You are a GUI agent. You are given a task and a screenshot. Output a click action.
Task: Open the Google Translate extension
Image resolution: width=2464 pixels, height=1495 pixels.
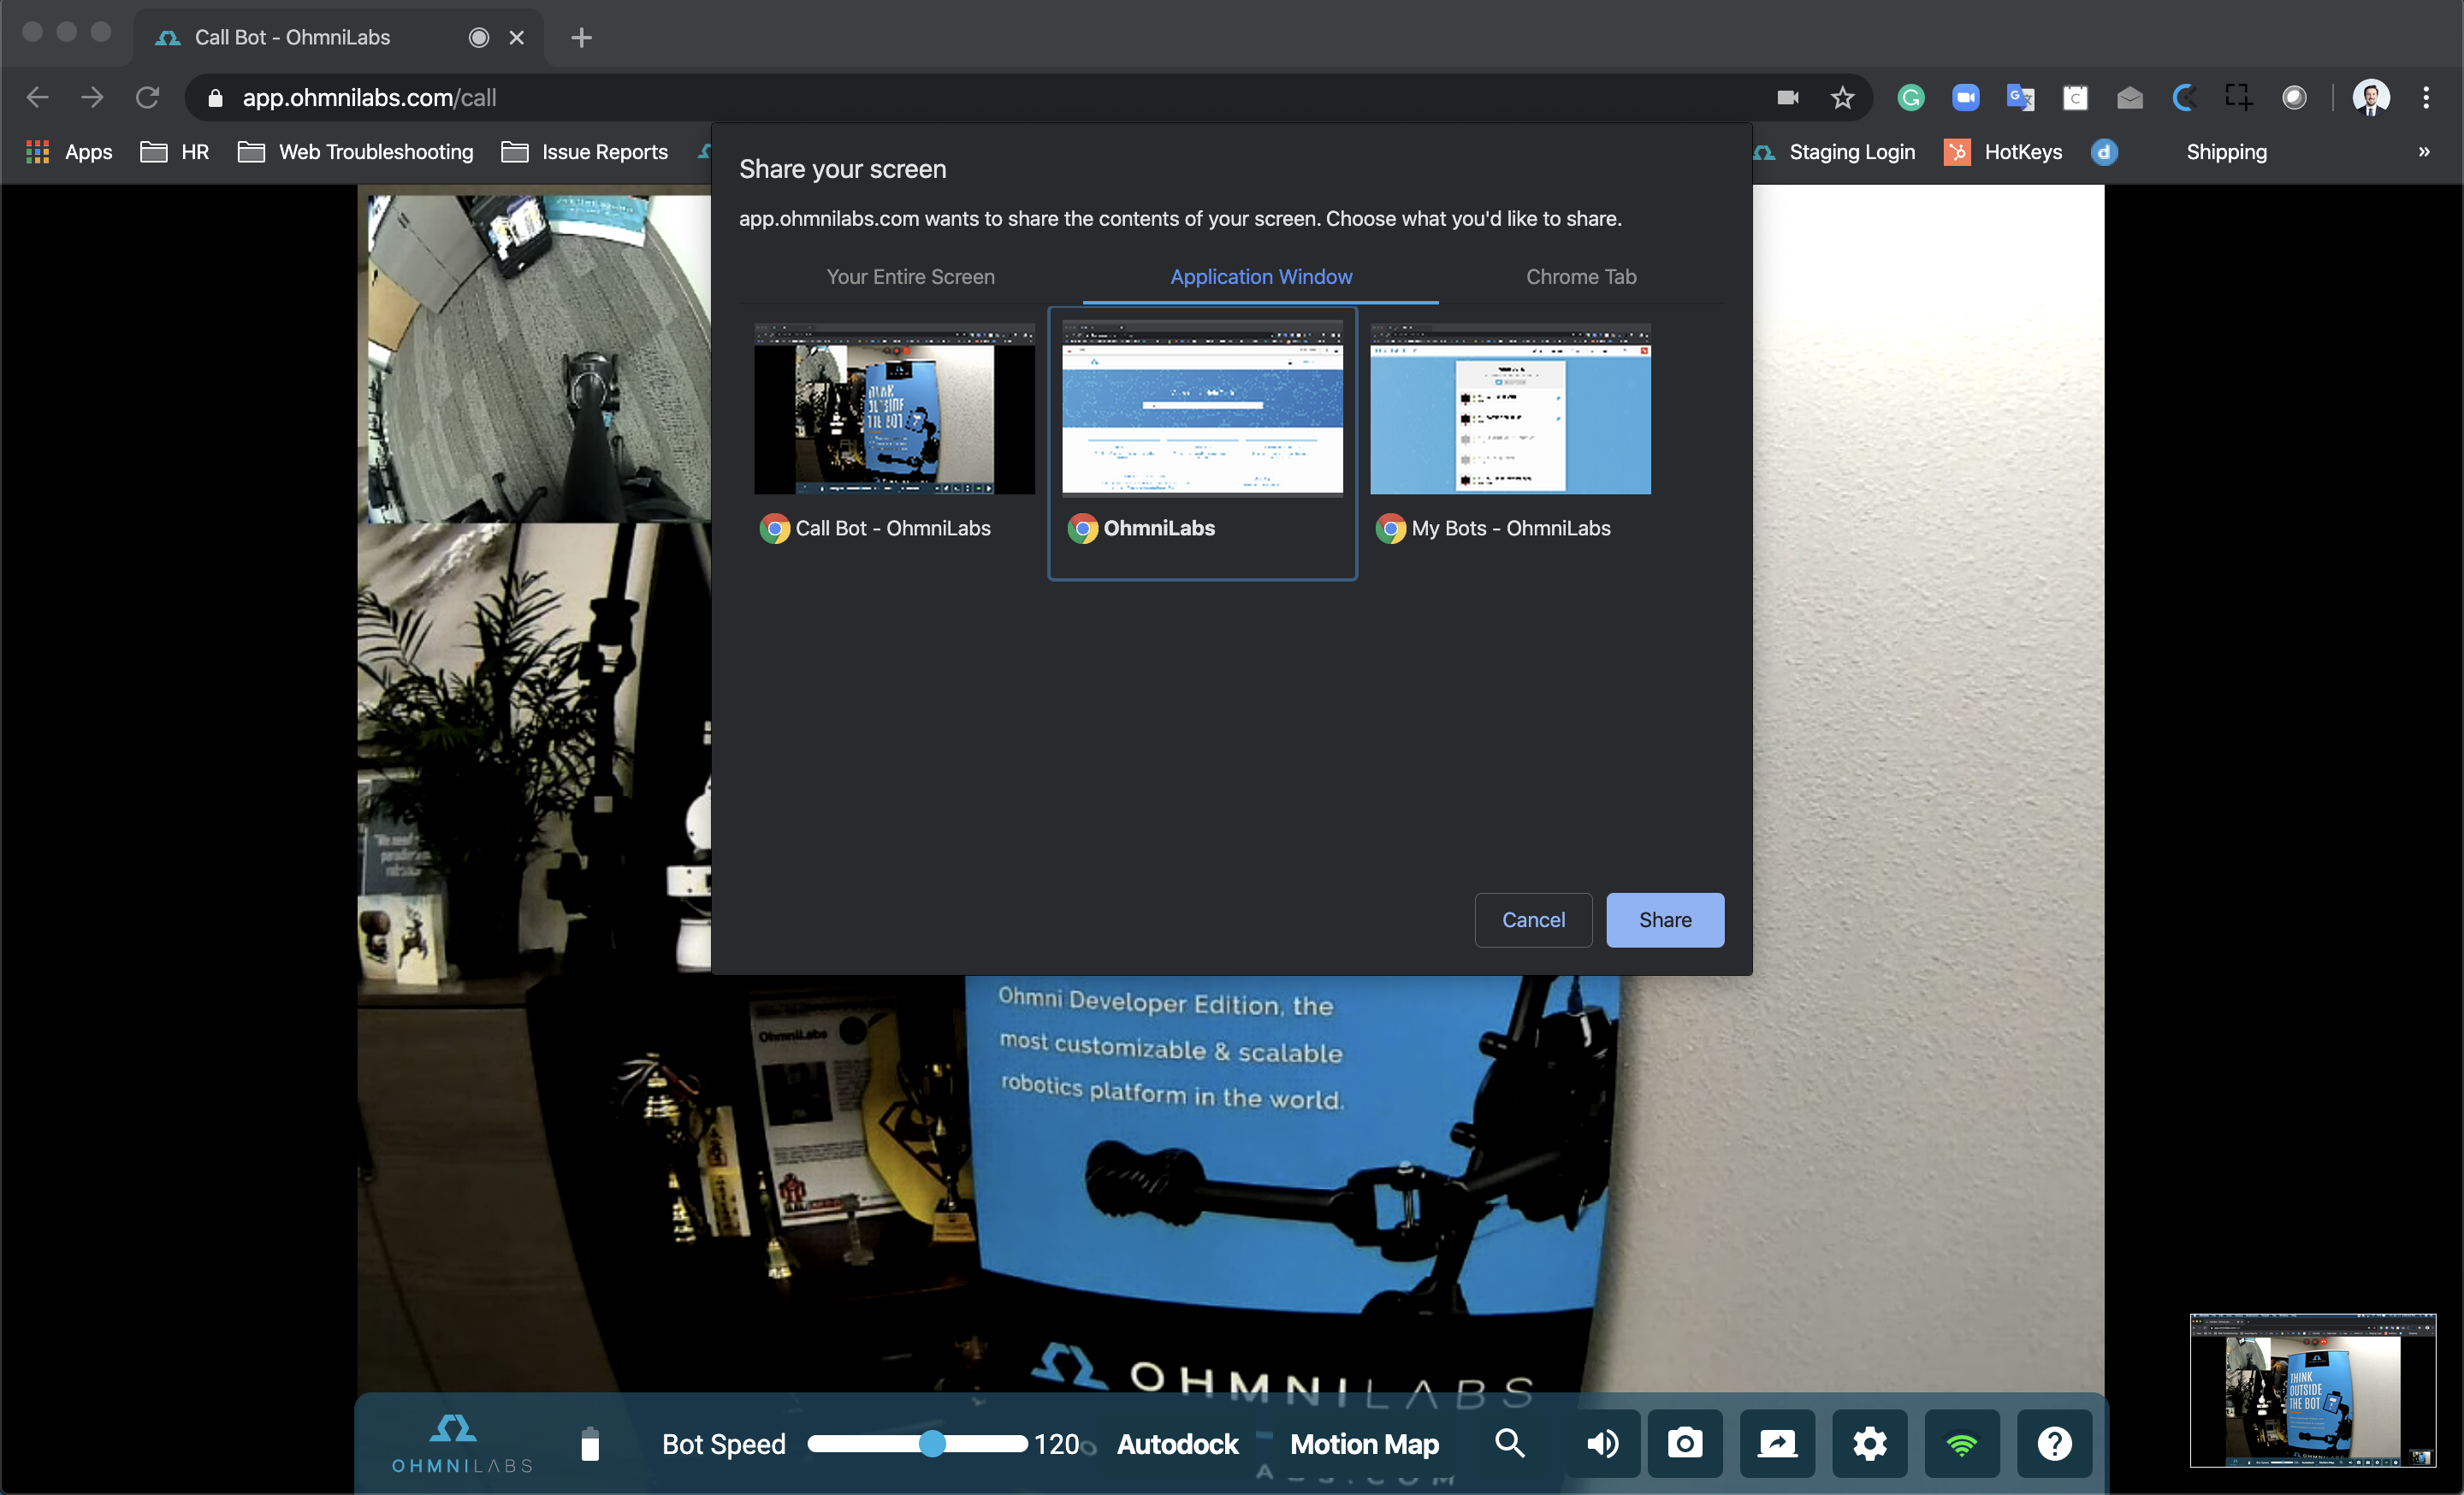2020,97
